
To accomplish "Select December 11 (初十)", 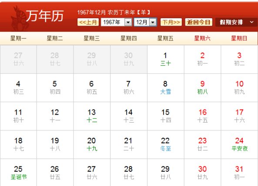I will pos(18,116).
